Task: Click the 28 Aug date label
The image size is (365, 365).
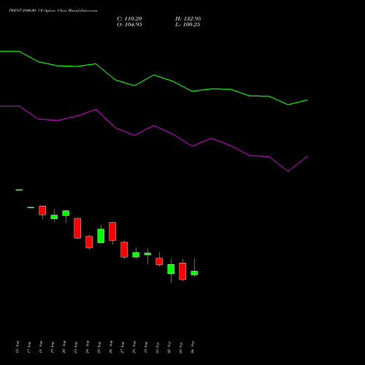Action: click(134, 347)
